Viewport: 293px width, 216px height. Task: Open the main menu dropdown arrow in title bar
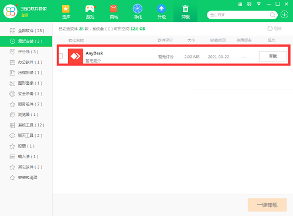pyautogui.click(x=259, y=4)
